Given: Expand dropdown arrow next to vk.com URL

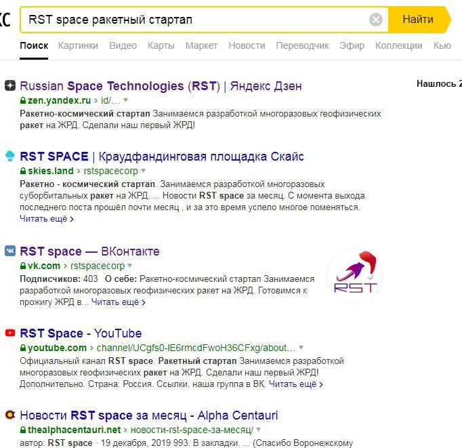Looking at the screenshot, I should (129, 266).
